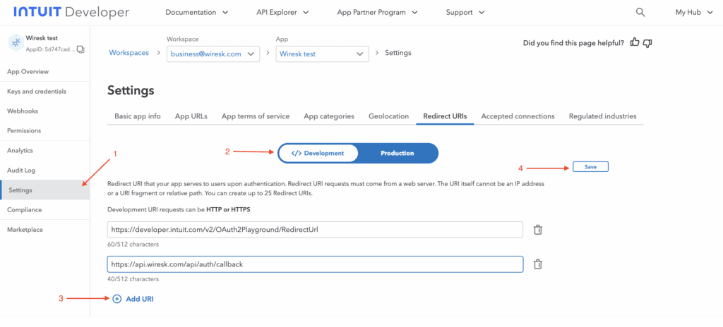The image size is (723, 327).
Task: Click the thumbs up feedback icon
Action: pyautogui.click(x=635, y=43)
